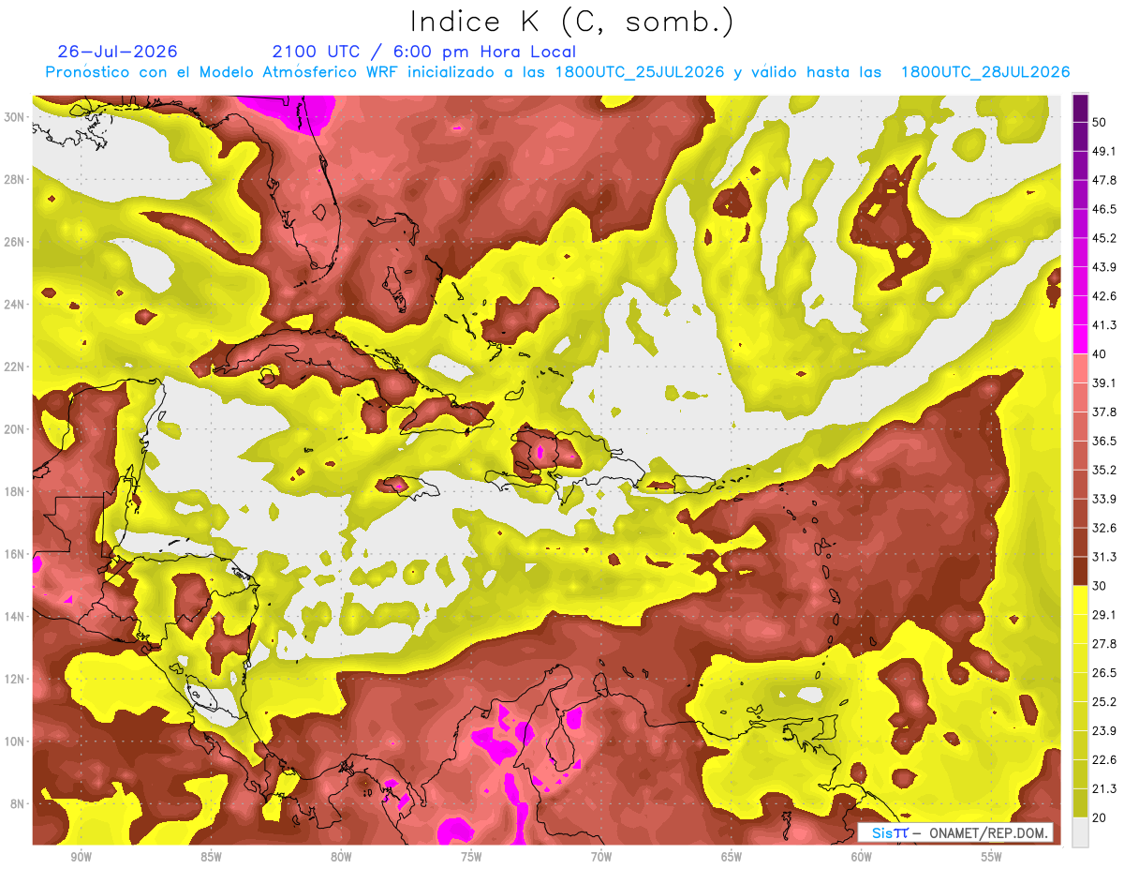Image resolution: width=1124 pixels, height=869 pixels.
Task: Click the "24N" latitude axis label
Action: 14,305
